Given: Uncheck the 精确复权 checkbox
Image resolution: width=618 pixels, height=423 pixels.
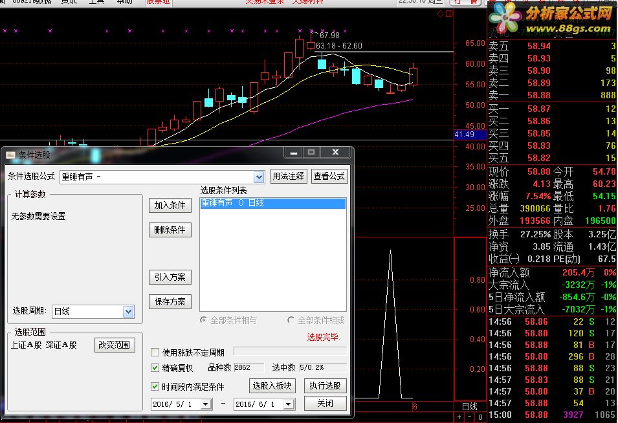Looking at the screenshot, I should (155, 368).
